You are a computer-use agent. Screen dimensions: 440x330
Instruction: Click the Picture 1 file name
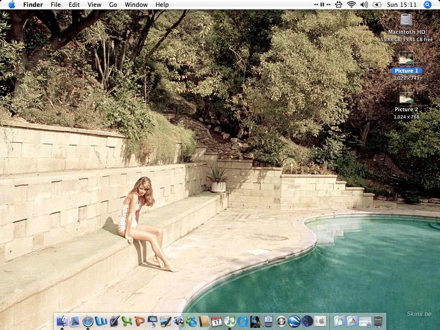(406, 71)
